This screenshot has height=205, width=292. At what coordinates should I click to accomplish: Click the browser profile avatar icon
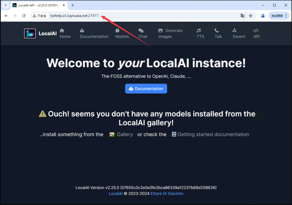click(x=263, y=16)
